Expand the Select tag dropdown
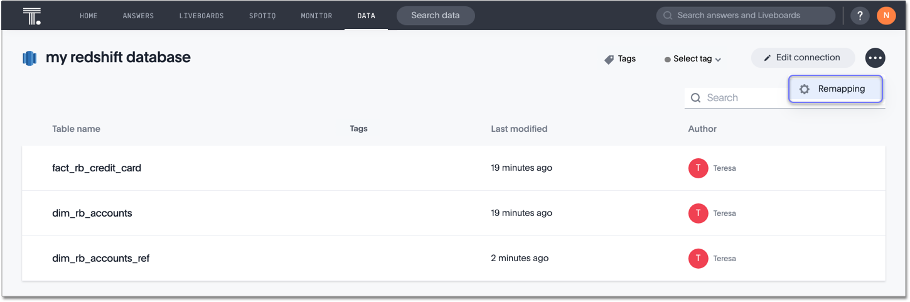Image resolution: width=910 pixels, height=302 pixels. pyautogui.click(x=693, y=59)
